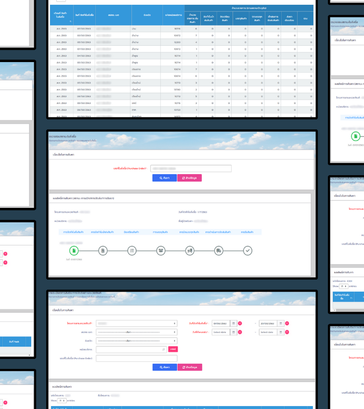Click service unit code 13780 in top table

(177, 89)
